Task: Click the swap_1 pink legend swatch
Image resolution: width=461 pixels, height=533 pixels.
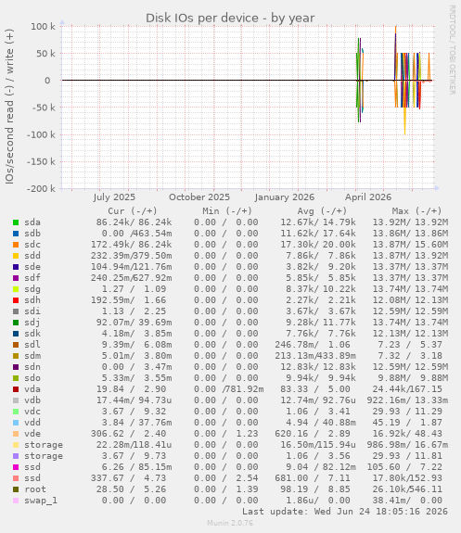Action: coord(16,501)
